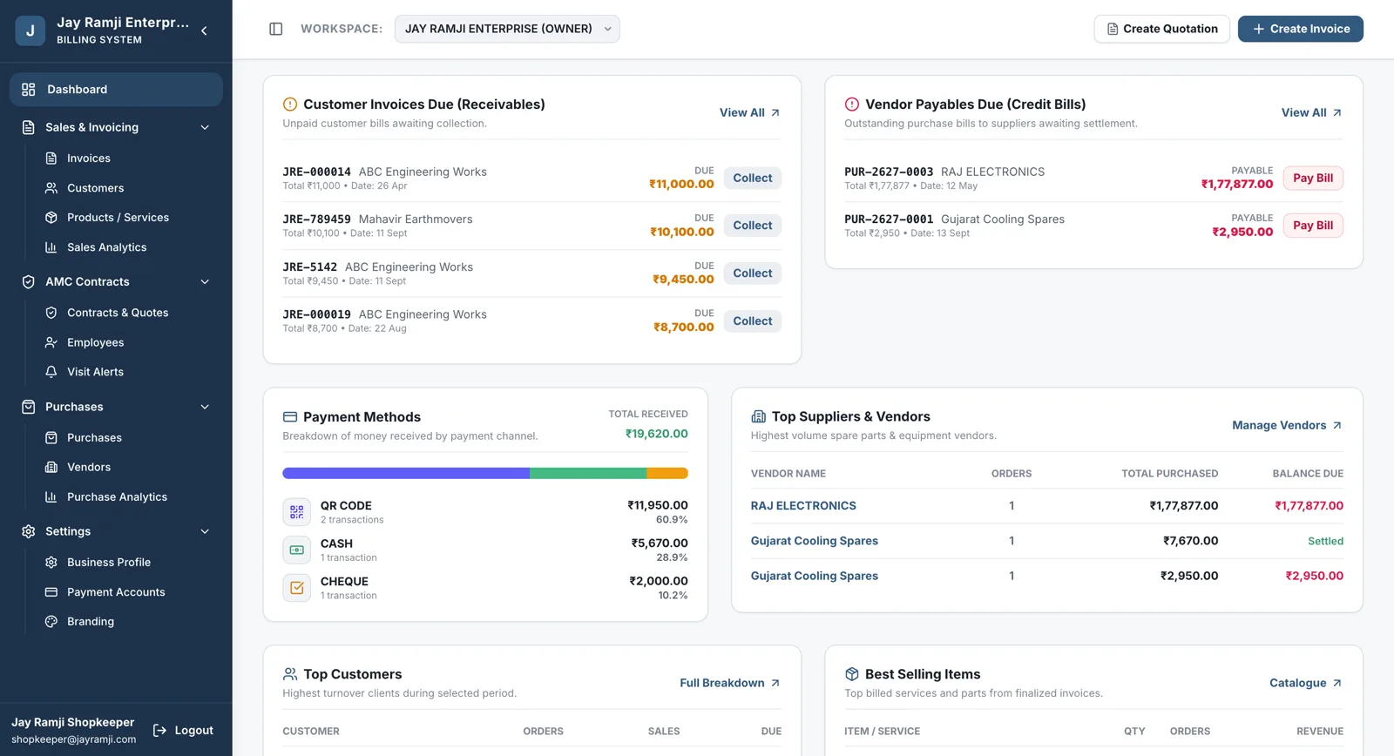This screenshot has width=1394, height=756.
Task: Click the Vendor Payables alert icon
Action: pos(852,105)
